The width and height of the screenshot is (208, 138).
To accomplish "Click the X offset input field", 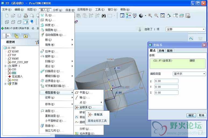I will [166, 81].
